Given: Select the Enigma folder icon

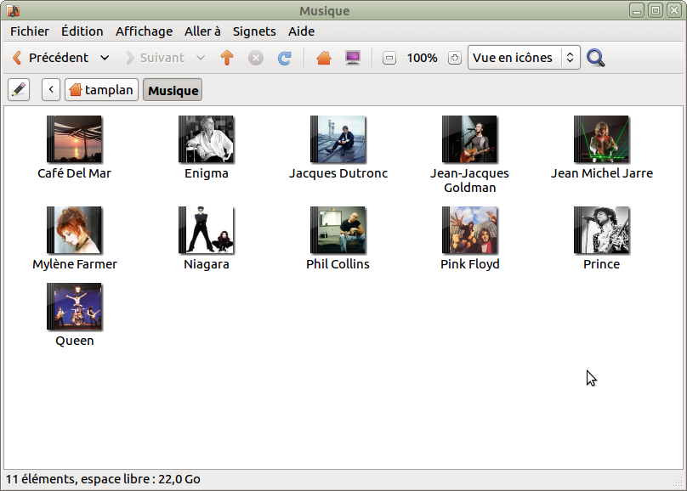Looking at the screenshot, I should tap(207, 139).
